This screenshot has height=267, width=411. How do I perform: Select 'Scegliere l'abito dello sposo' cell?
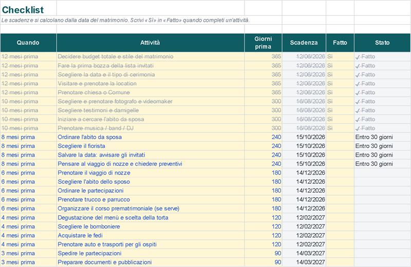[151, 181]
